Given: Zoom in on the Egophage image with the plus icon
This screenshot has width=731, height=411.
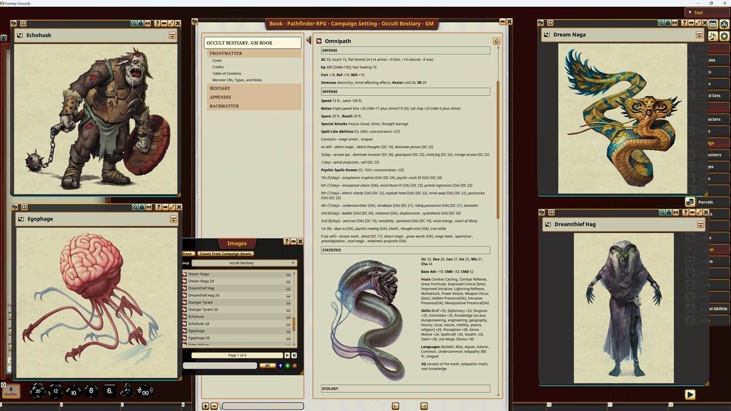Looking at the screenshot, I should pos(134,207).
